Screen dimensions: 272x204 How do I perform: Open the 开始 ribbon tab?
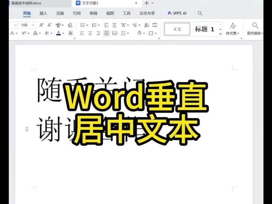27,13
